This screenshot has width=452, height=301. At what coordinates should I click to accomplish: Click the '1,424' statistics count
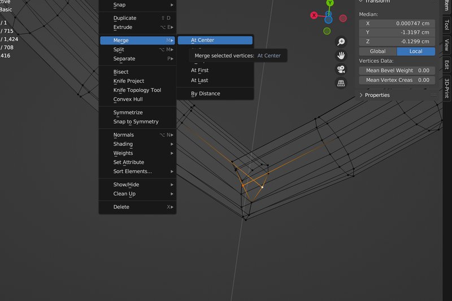pos(11,39)
